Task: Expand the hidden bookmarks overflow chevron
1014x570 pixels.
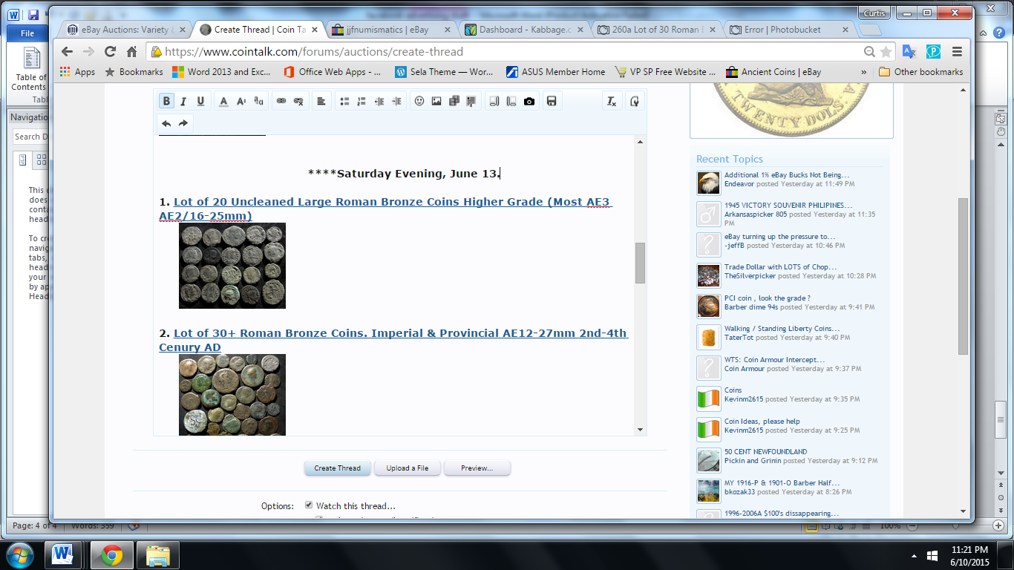Action: coord(863,72)
